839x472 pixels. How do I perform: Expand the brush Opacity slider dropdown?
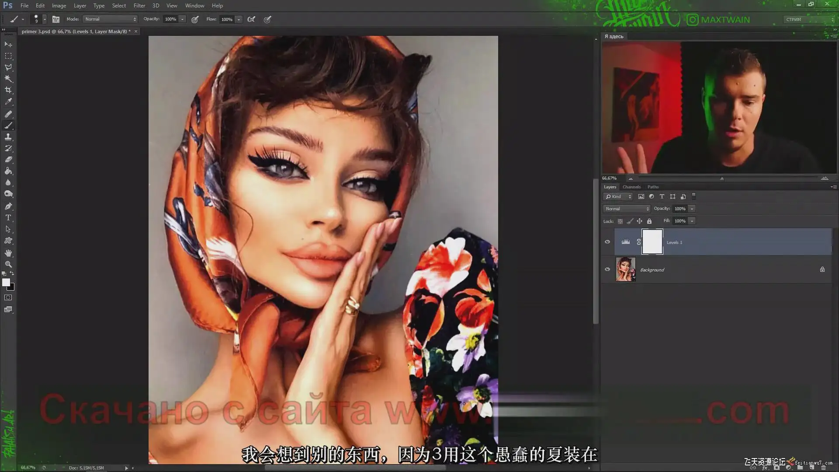coord(182,19)
